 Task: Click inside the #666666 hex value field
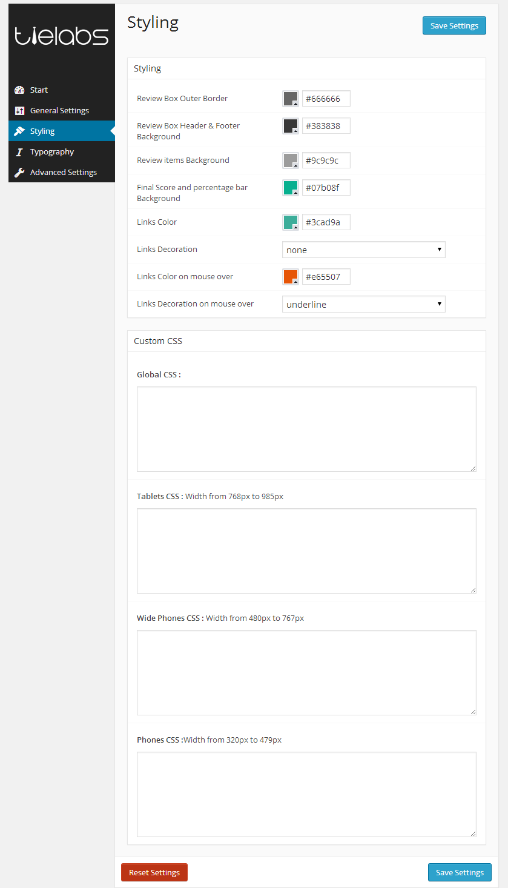tap(326, 98)
